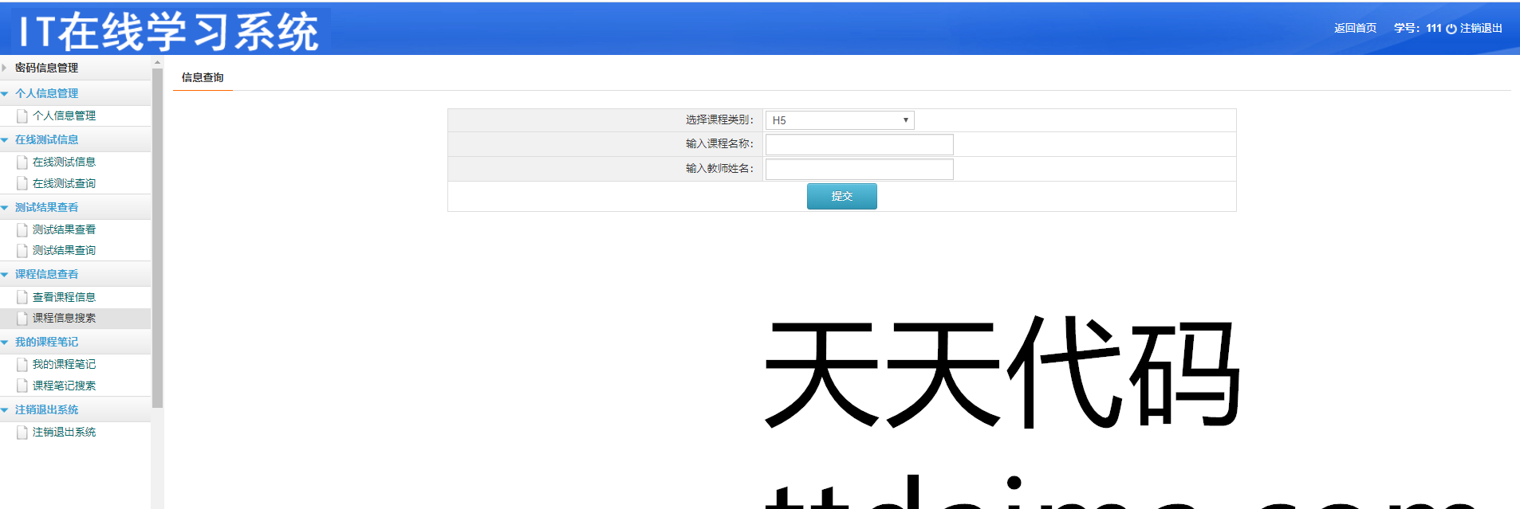The image size is (1520, 509).
Task: Click the page icon next to 个人信息管理
Action: [22, 116]
